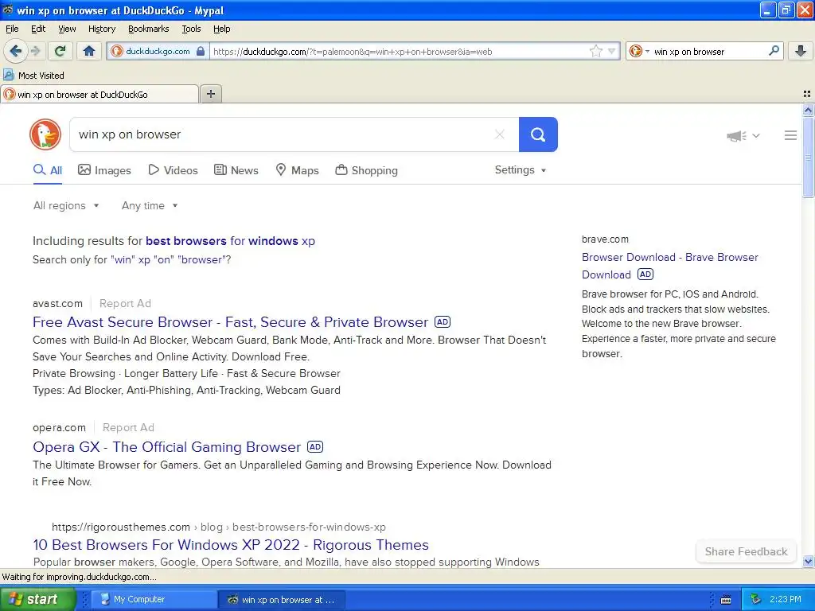This screenshot has height=611, width=815.
Task: Open the Bookmarks menu
Action: pos(148,29)
